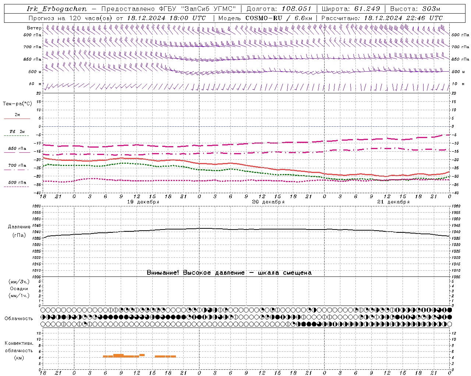Click the forecast start 18.12.2024 18:00 UTC
This screenshot has height=376, width=471.
(166, 18)
